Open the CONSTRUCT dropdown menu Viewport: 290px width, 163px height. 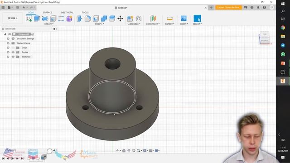(153, 24)
